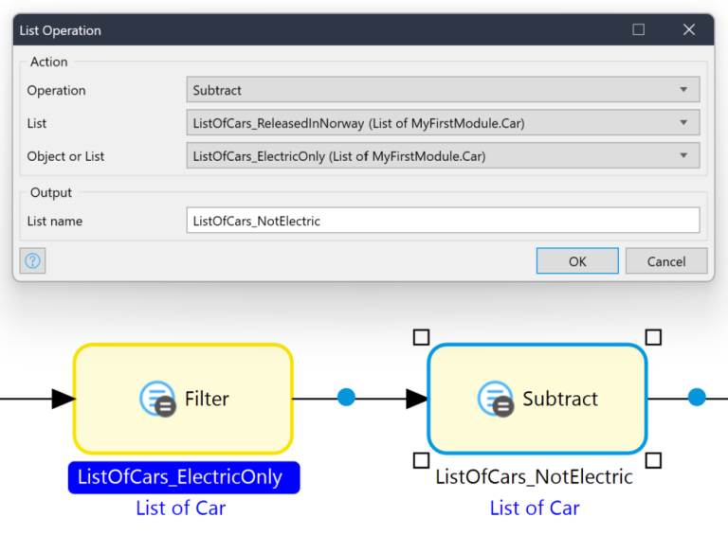Click top-right selection handle of Subtract activity
Screen dimensions: 728x553
coord(653,337)
